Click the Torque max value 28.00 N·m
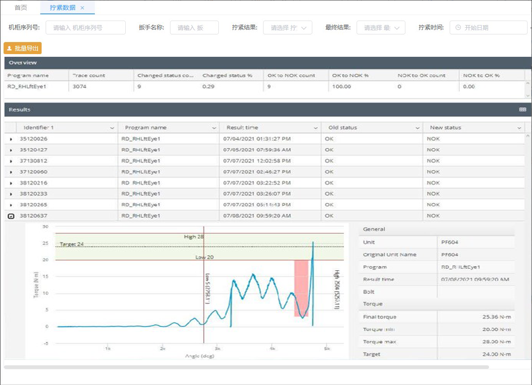The width and height of the screenshot is (532, 385). [496, 342]
